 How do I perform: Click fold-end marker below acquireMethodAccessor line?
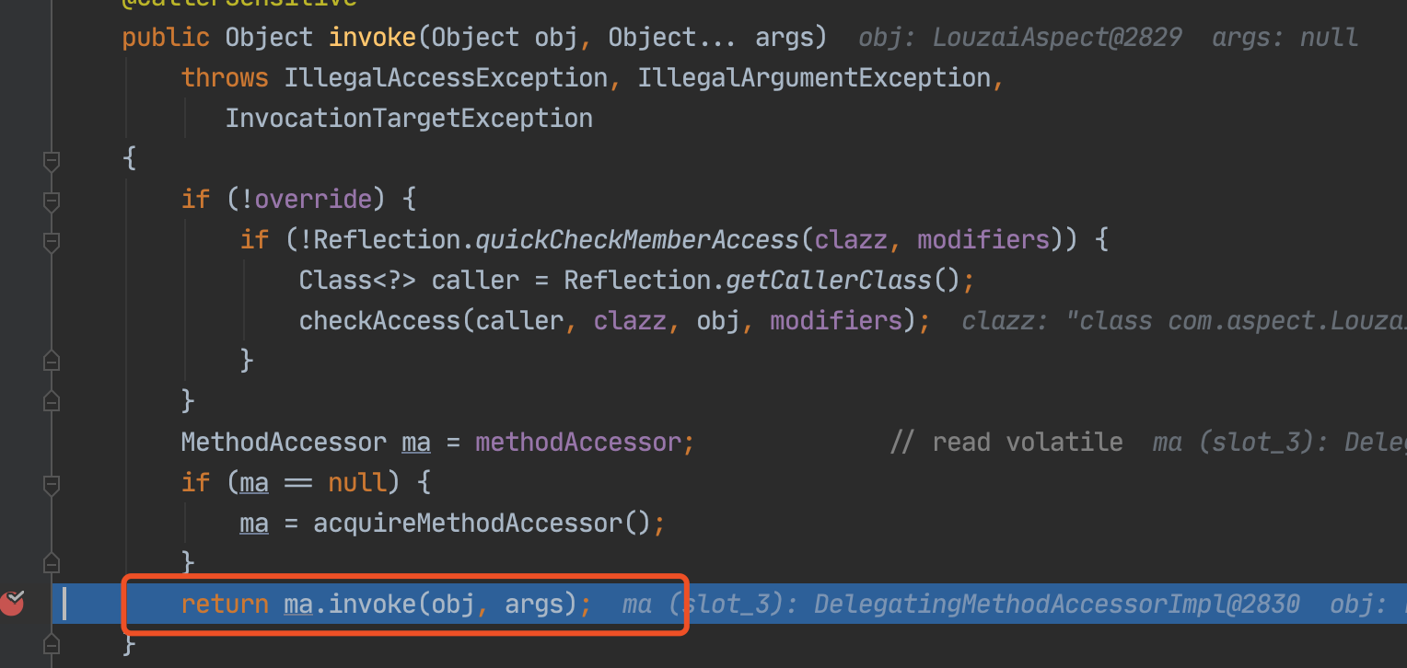pyautogui.click(x=52, y=563)
